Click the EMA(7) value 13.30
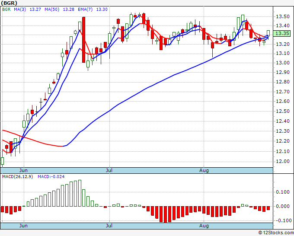The image size is (294, 236). click(x=102, y=9)
